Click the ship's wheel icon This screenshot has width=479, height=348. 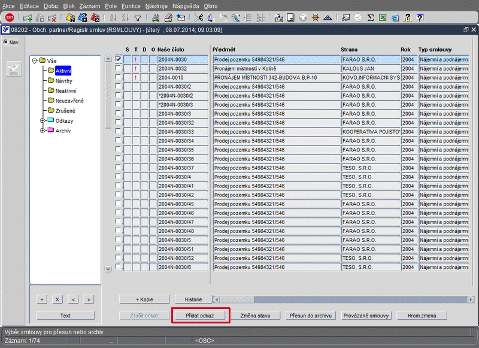click(316, 18)
